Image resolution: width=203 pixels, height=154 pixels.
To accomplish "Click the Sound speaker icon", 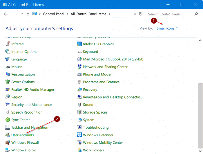I will click(x=79, y=105).
